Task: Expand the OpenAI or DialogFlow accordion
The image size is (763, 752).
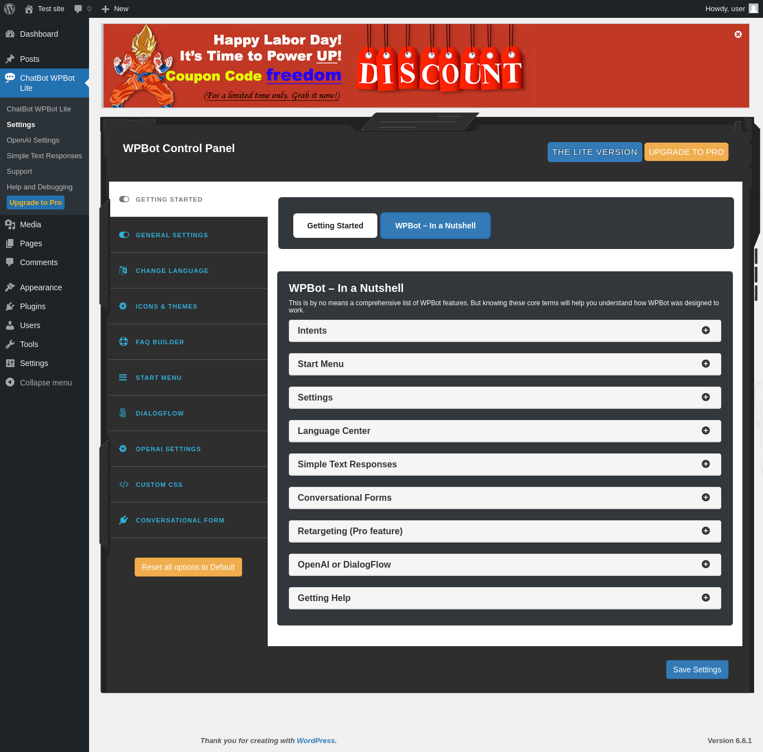Action: 505,565
